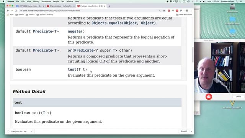
Task: Open the History menu
Action: coord(36,2)
